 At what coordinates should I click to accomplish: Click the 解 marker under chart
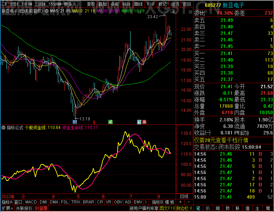[139, 122]
